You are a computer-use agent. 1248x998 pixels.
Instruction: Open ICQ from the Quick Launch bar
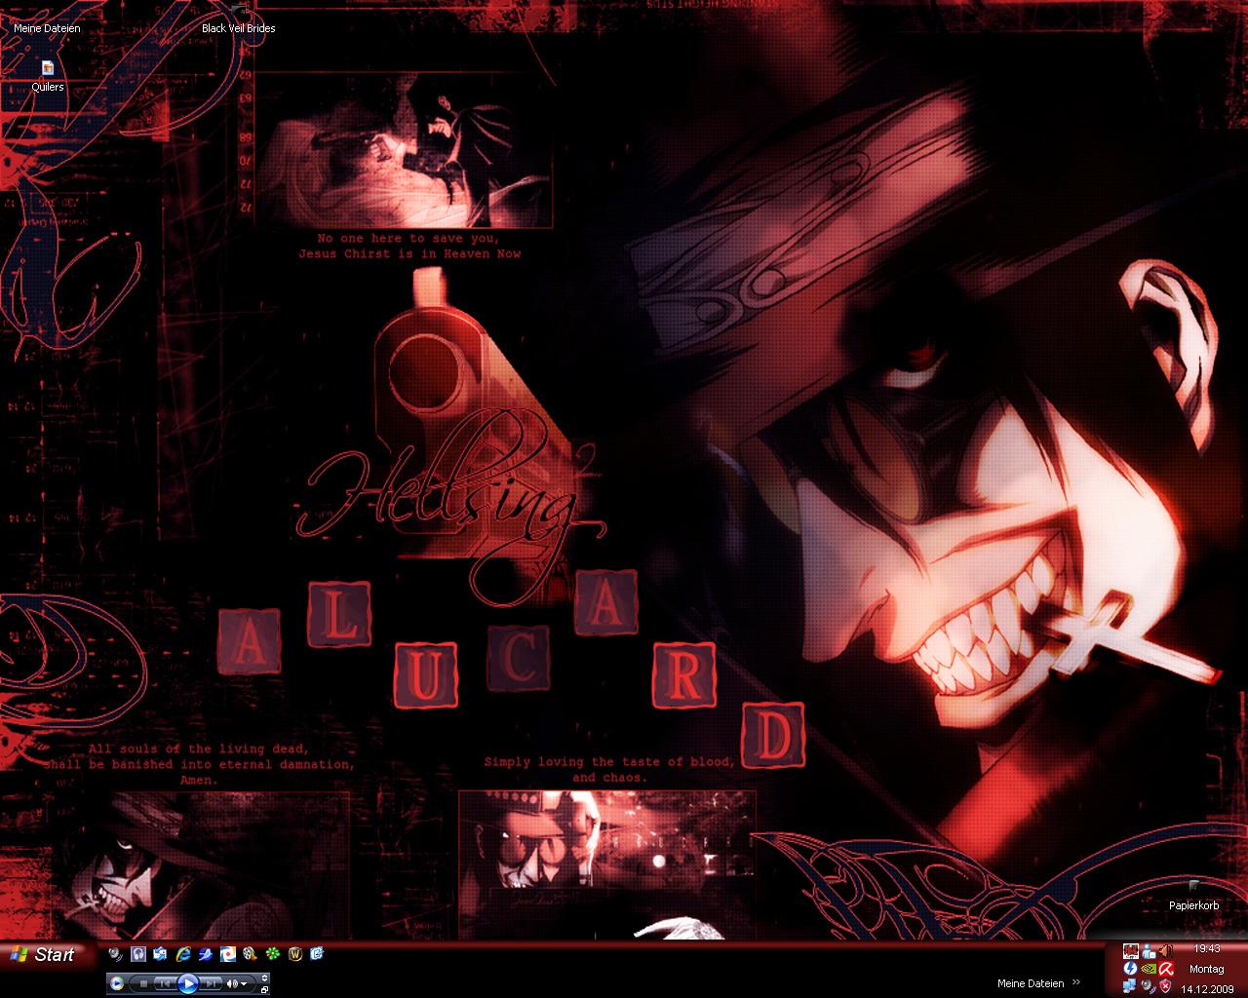(x=273, y=954)
